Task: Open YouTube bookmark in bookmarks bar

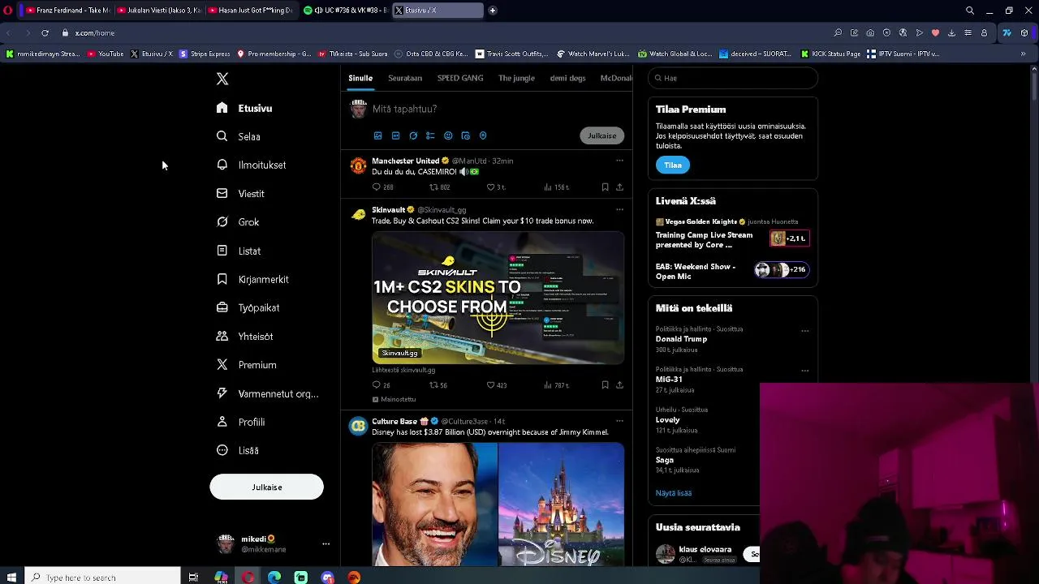Action: tap(106, 54)
